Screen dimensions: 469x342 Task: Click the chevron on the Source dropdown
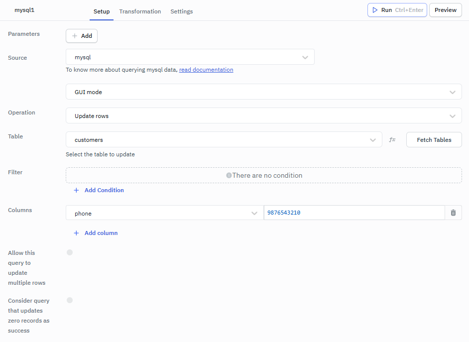[305, 57]
